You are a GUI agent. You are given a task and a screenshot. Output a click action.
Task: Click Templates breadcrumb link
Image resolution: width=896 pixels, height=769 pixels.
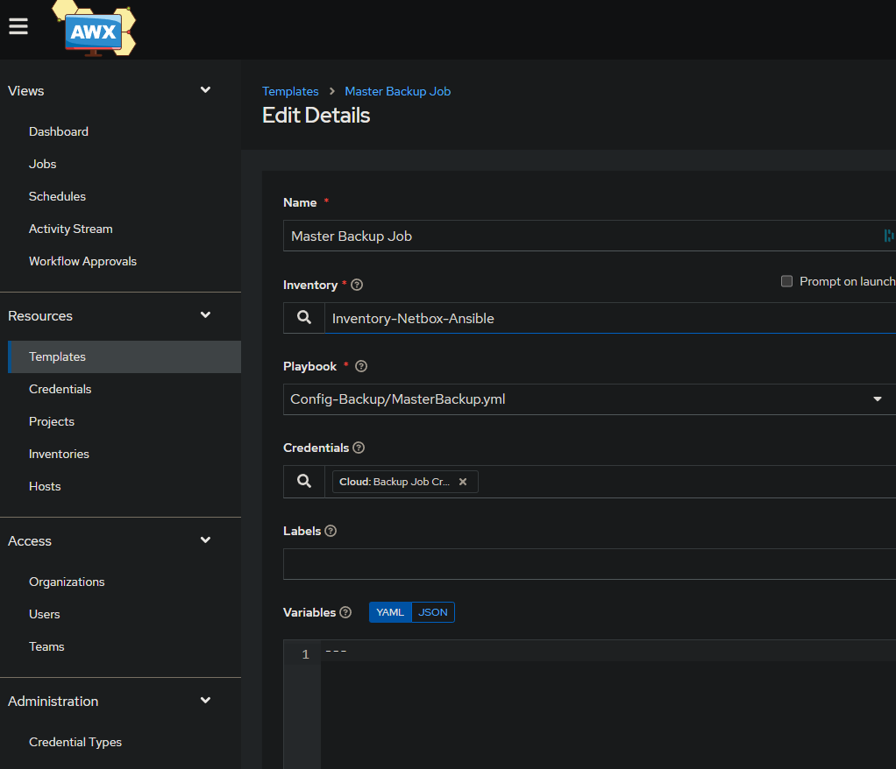pyautogui.click(x=290, y=91)
